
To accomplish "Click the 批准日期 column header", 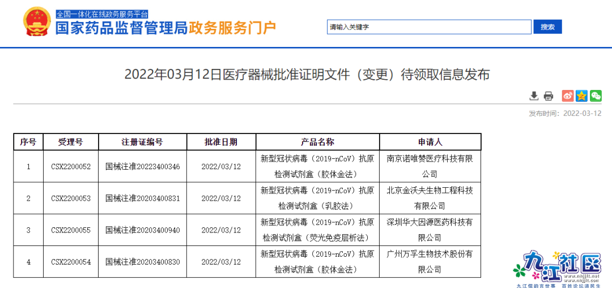I will pos(221,142).
